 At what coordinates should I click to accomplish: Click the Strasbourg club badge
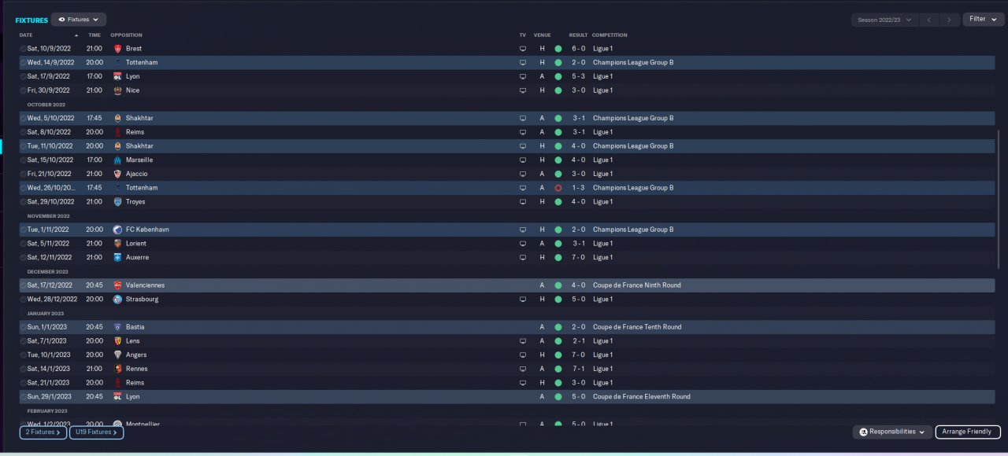(x=117, y=300)
